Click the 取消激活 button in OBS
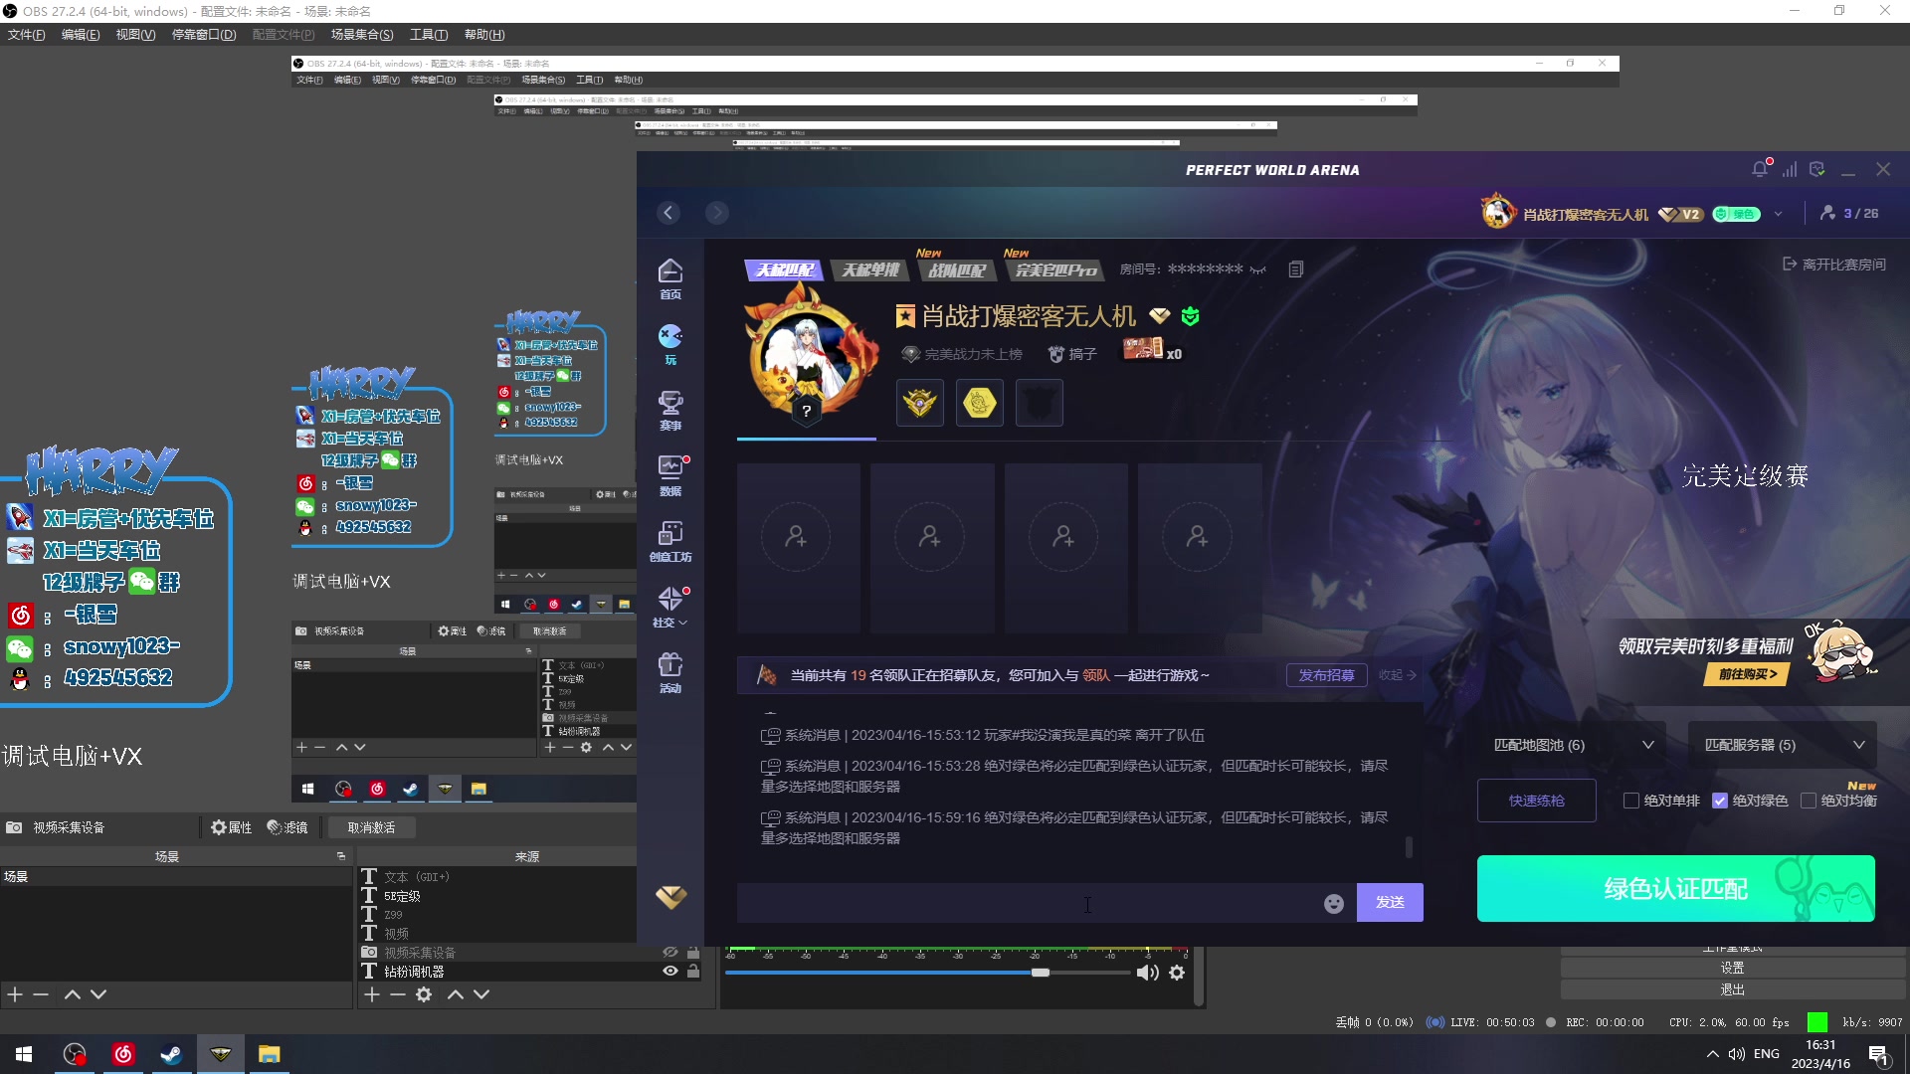The width and height of the screenshot is (1910, 1074). pos(372,827)
